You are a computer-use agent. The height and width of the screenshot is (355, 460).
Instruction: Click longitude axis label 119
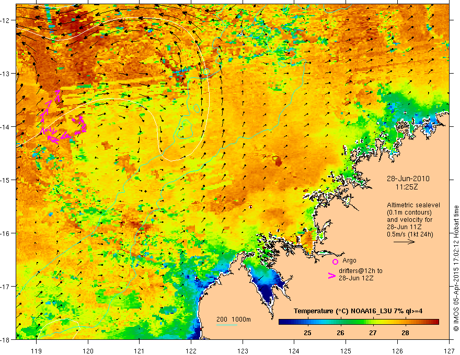coord(37,351)
